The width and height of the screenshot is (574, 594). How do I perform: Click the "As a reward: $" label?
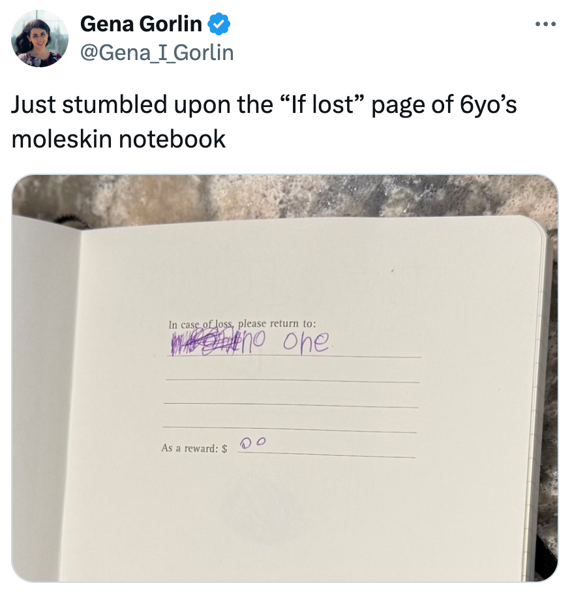coord(194,448)
